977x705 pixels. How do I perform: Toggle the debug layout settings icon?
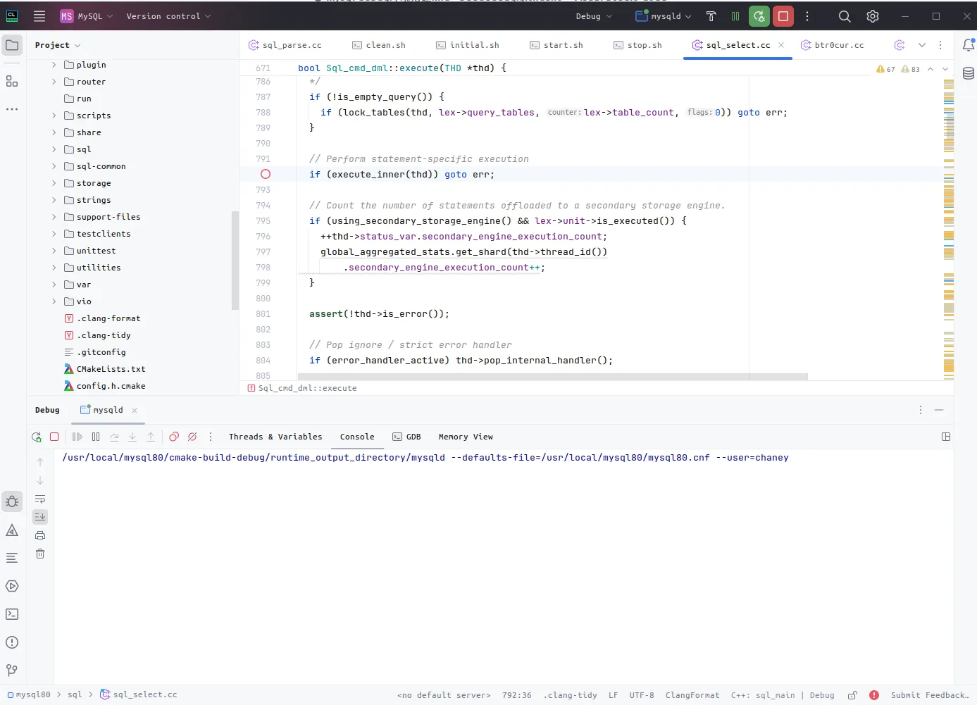click(946, 437)
